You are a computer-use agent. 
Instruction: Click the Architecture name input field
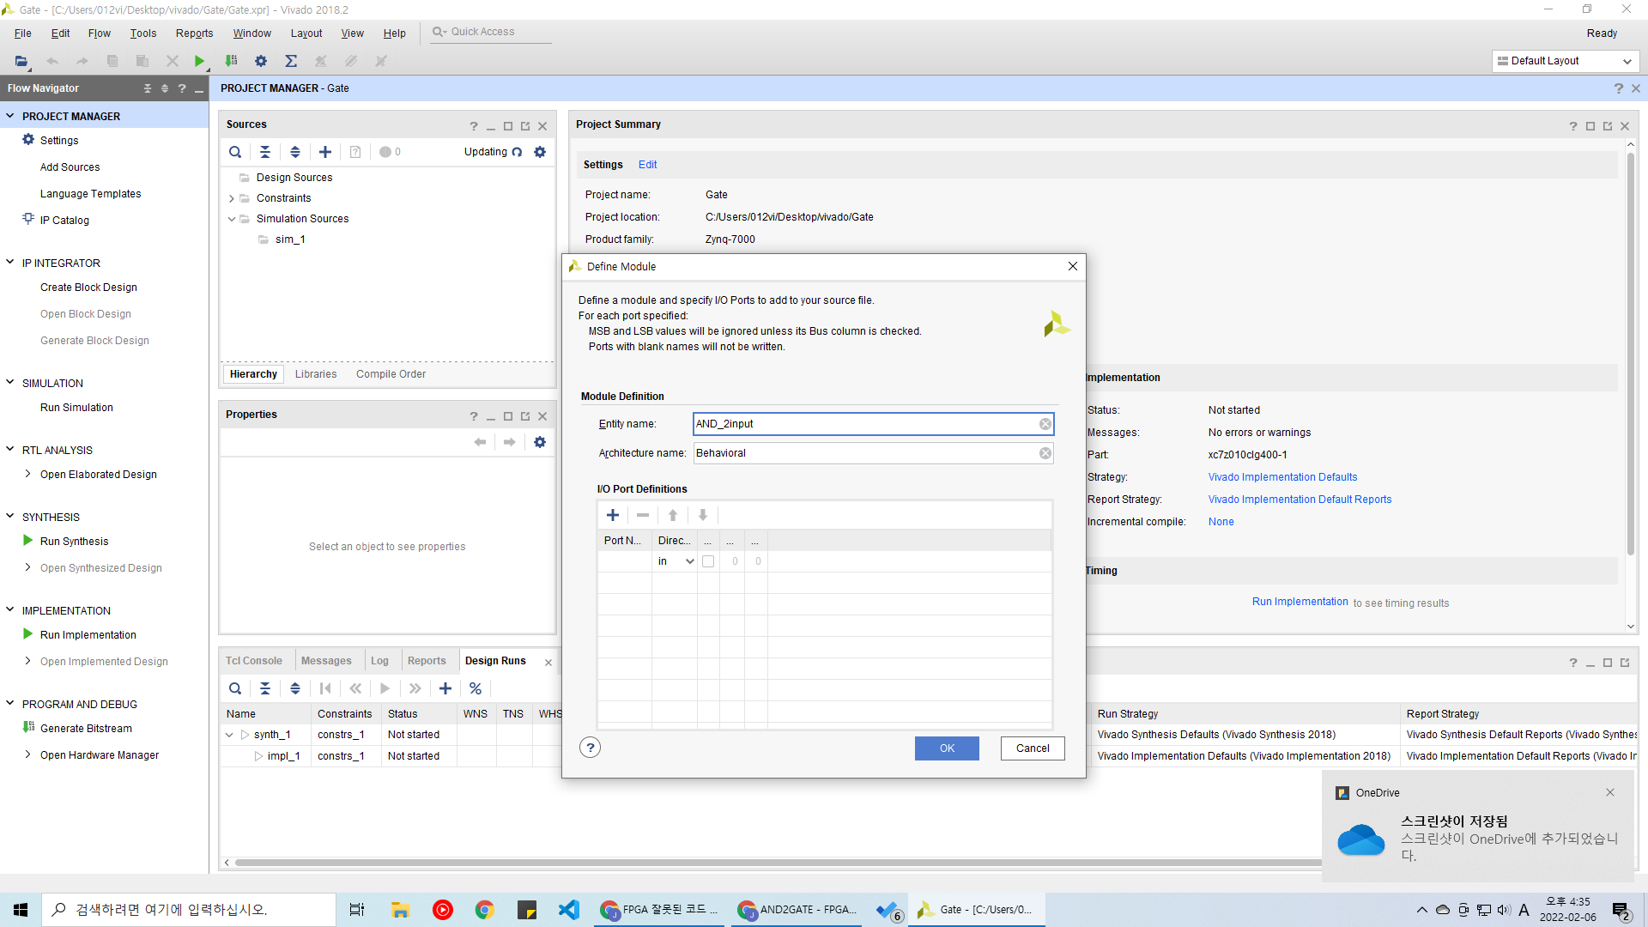(x=865, y=453)
